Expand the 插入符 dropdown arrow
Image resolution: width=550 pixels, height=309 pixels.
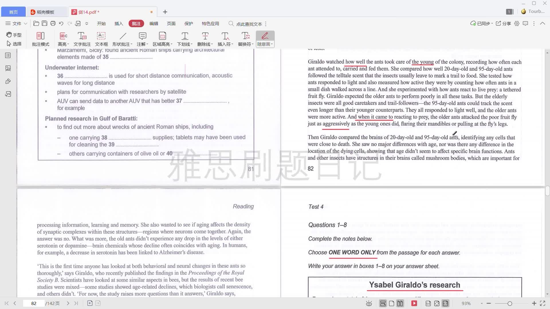232,44
